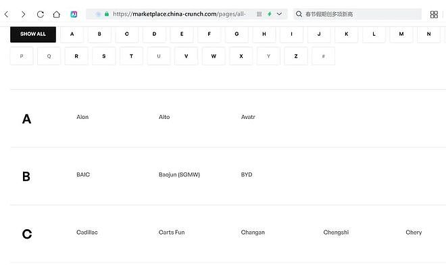This screenshot has width=446, height=267.
Task: Click the magnifier search icon
Action: 299,14
